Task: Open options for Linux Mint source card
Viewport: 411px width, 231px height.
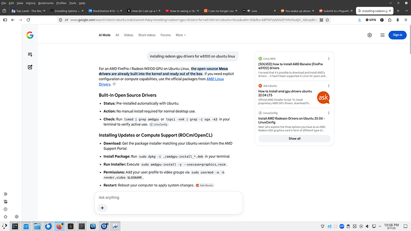Action: coord(329,59)
